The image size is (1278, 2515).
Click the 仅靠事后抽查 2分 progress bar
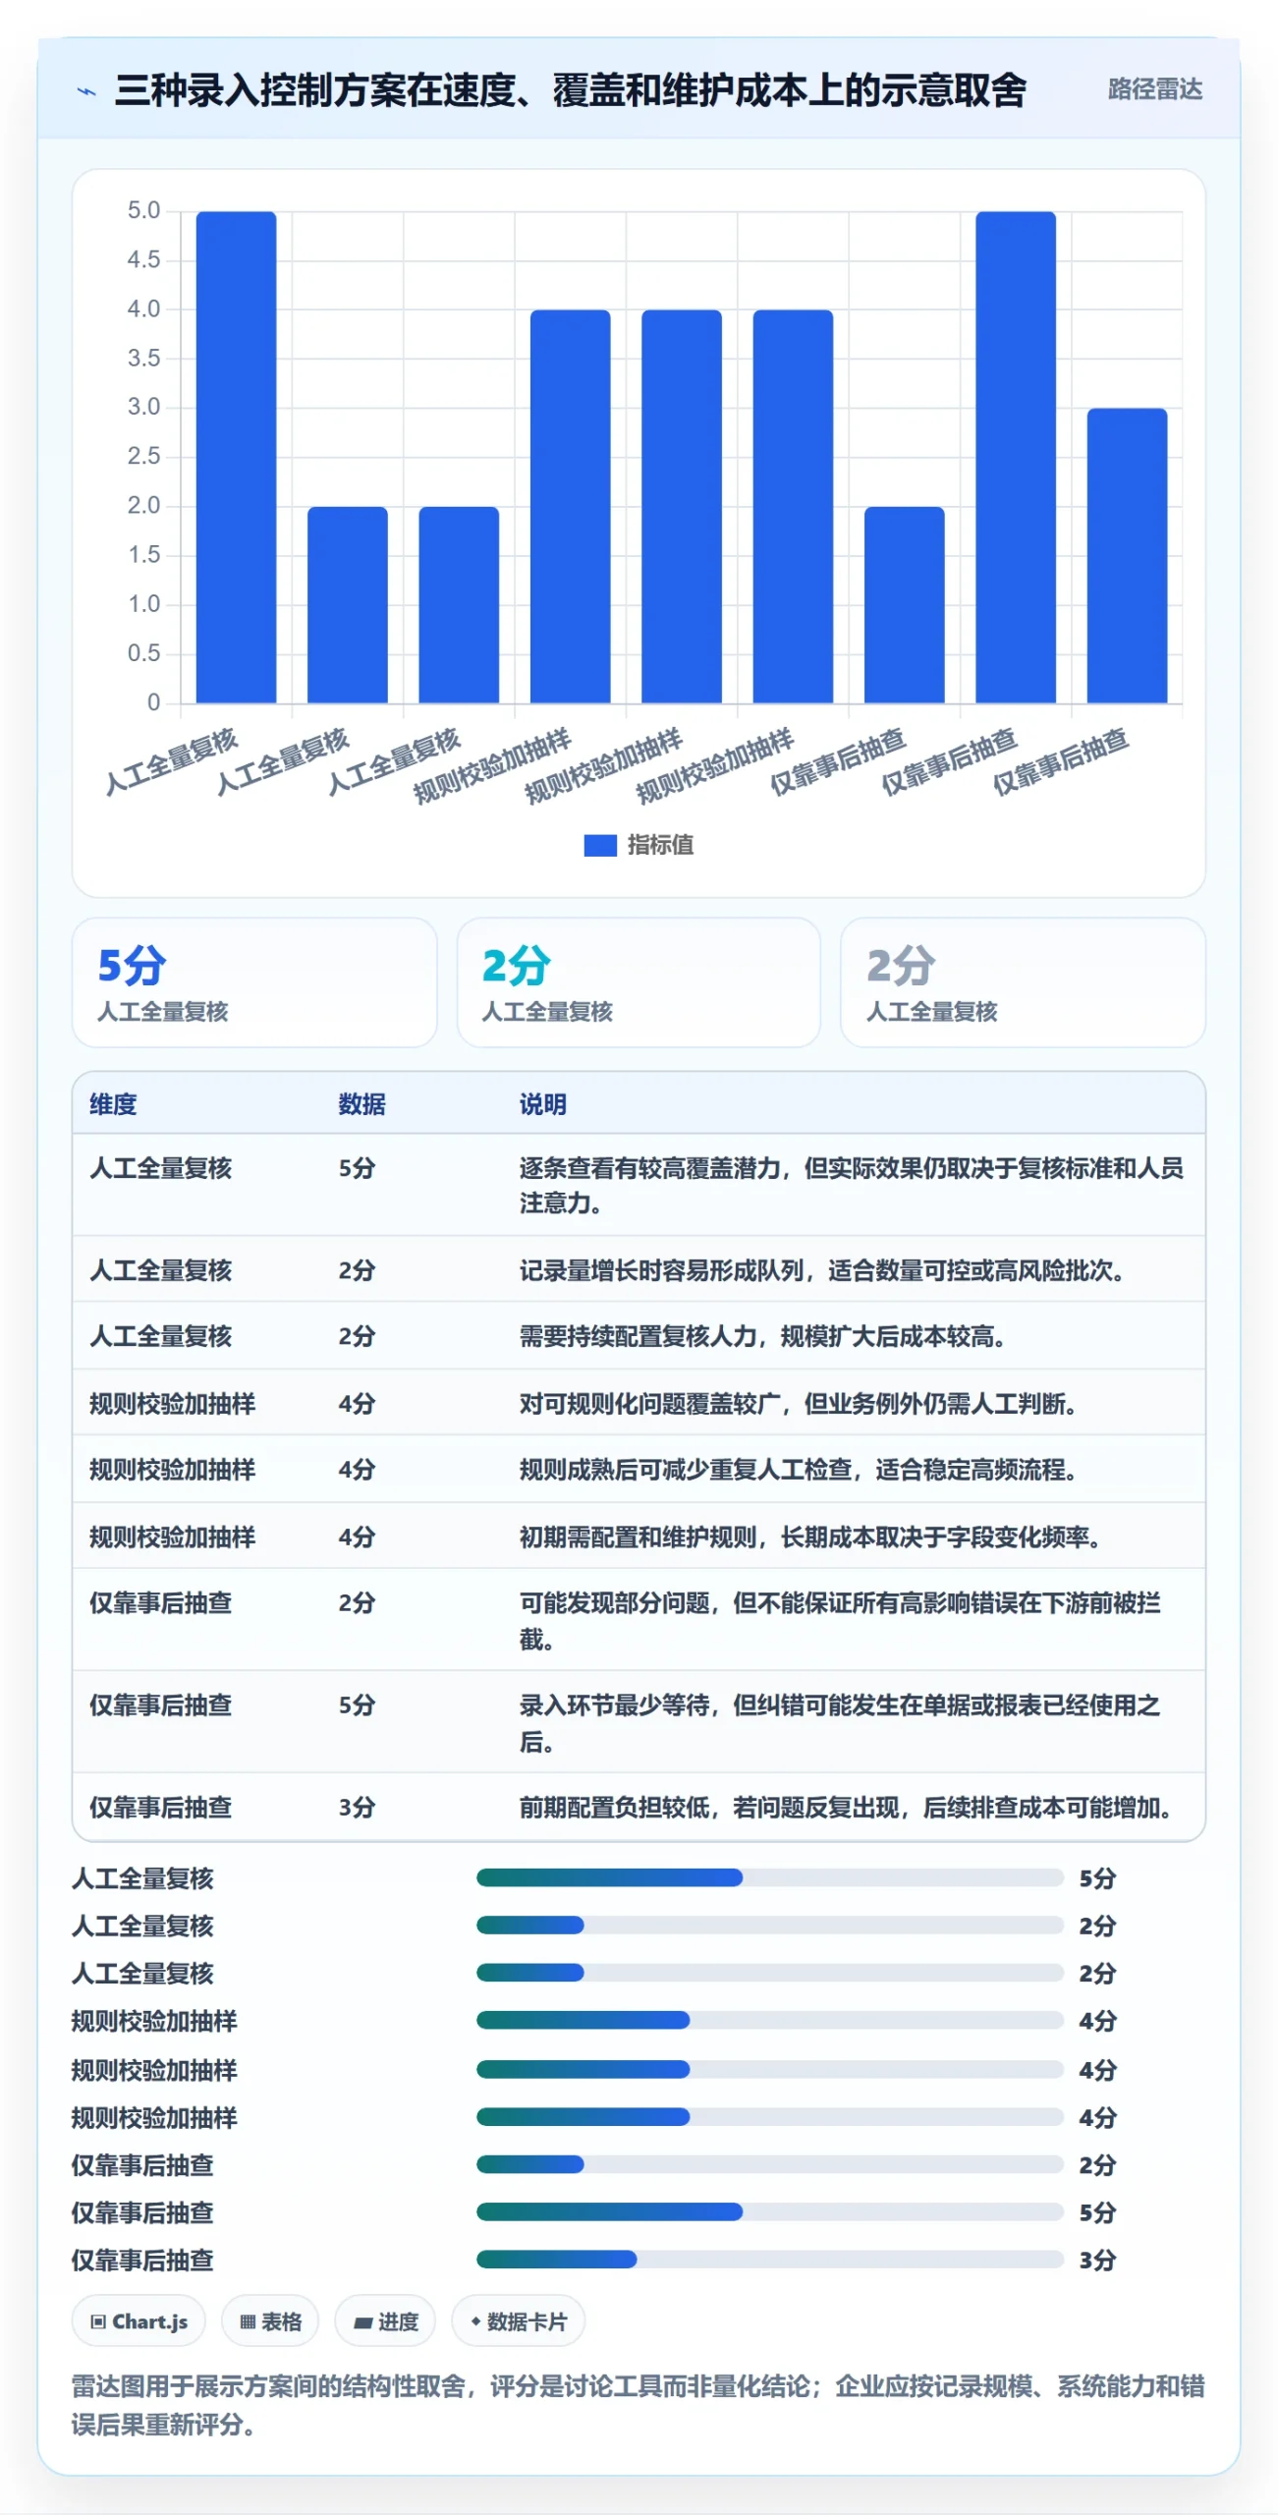[x=769, y=2163]
